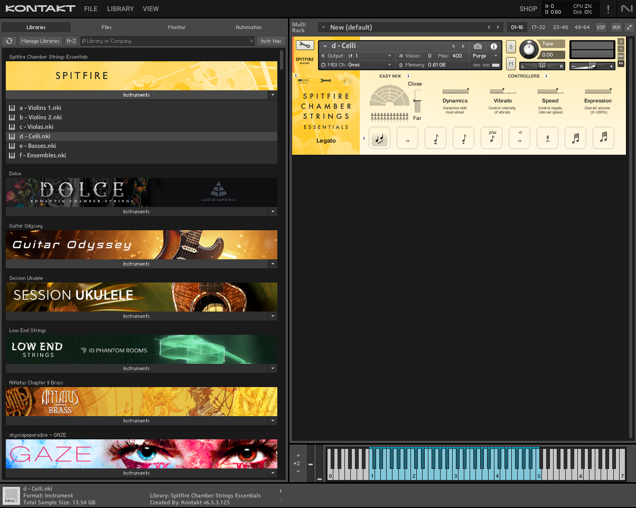Open the LIBRARY menu
Screen dimensions: 636x508
120,9
